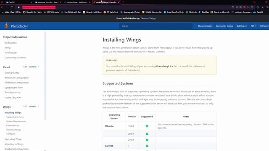This screenshot has height=151, width=269.
Task: Open the CasaOS bookmark in bookmarks bar
Action: (258, 12)
